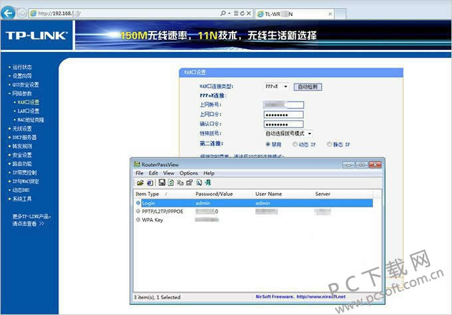Click the compatibility view icon in address bar
452x315 pixels.
pyautogui.click(x=236, y=13)
